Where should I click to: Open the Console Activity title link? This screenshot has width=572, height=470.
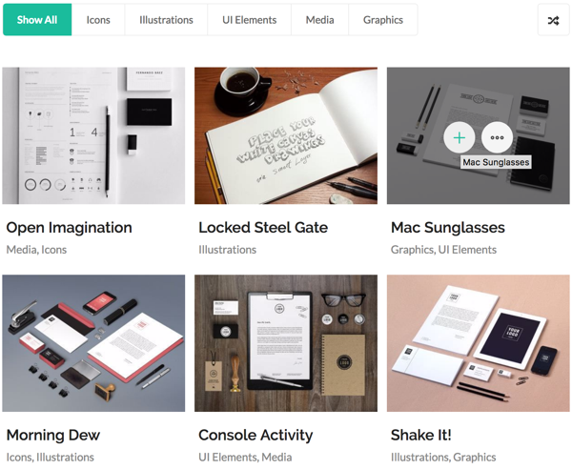coord(255,435)
